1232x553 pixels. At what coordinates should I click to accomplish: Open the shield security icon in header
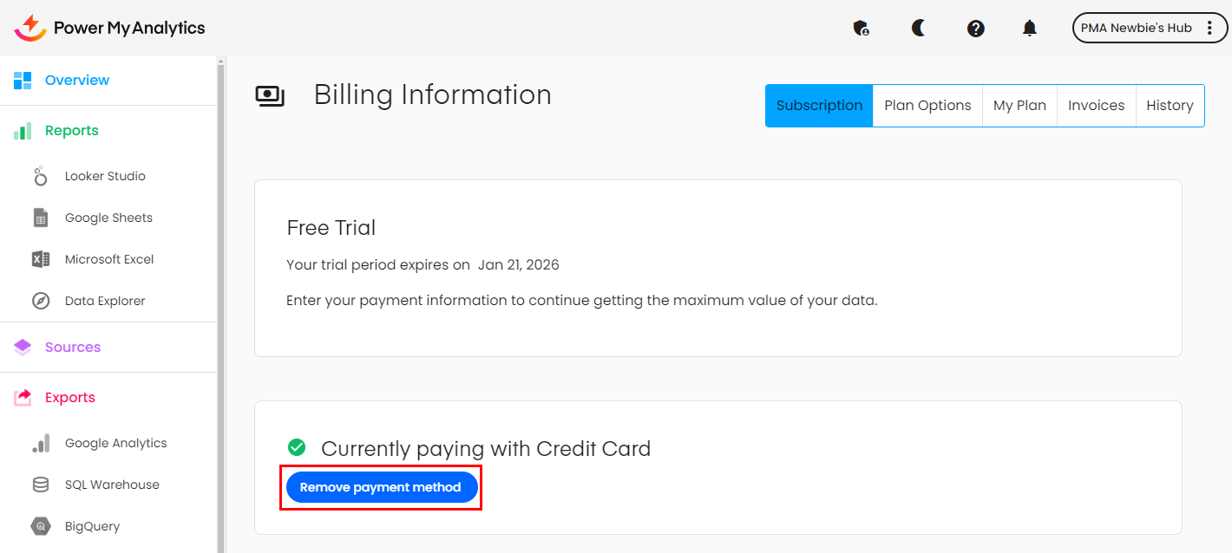tap(861, 29)
